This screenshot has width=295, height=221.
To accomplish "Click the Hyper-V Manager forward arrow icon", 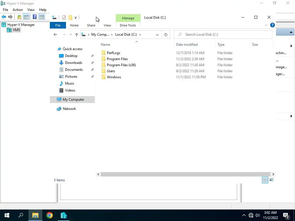I will (10, 17).
